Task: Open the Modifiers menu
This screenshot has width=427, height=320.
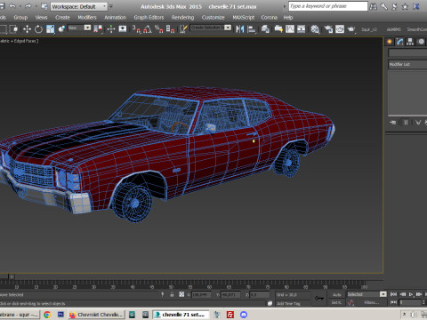Action: [x=87, y=18]
